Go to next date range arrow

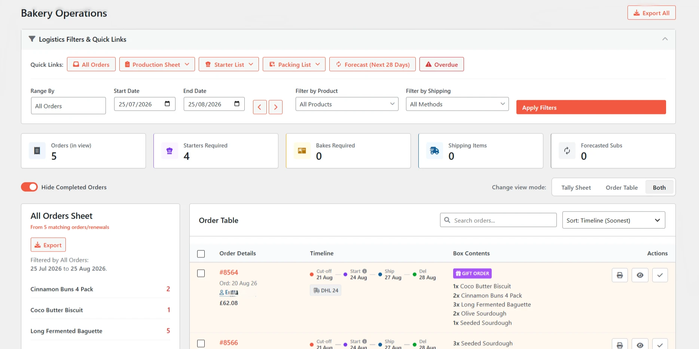[275, 107]
